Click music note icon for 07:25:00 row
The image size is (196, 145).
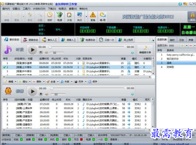[x=84, y=104]
